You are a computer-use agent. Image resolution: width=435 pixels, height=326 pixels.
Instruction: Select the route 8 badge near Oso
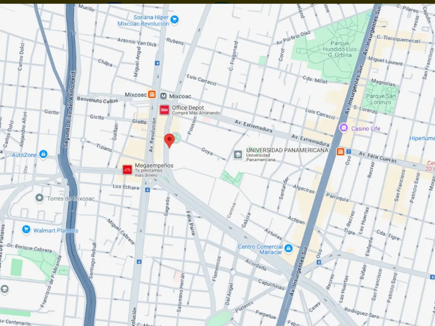coord(319,262)
